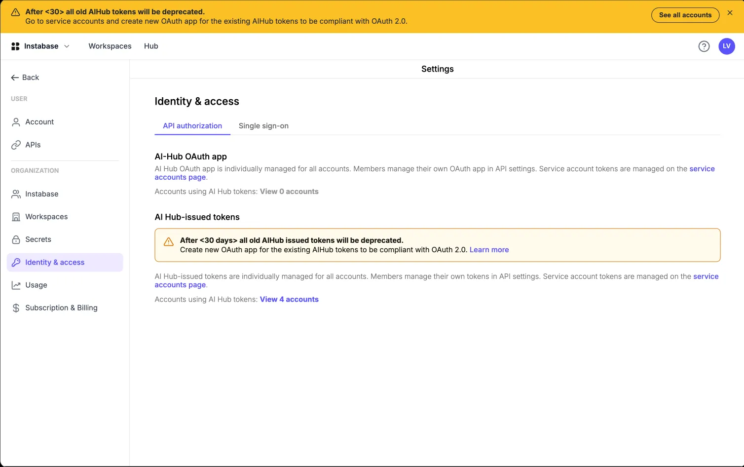Expand the Instabase switcher dropdown chevron
The image size is (744, 467).
[x=67, y=46]
